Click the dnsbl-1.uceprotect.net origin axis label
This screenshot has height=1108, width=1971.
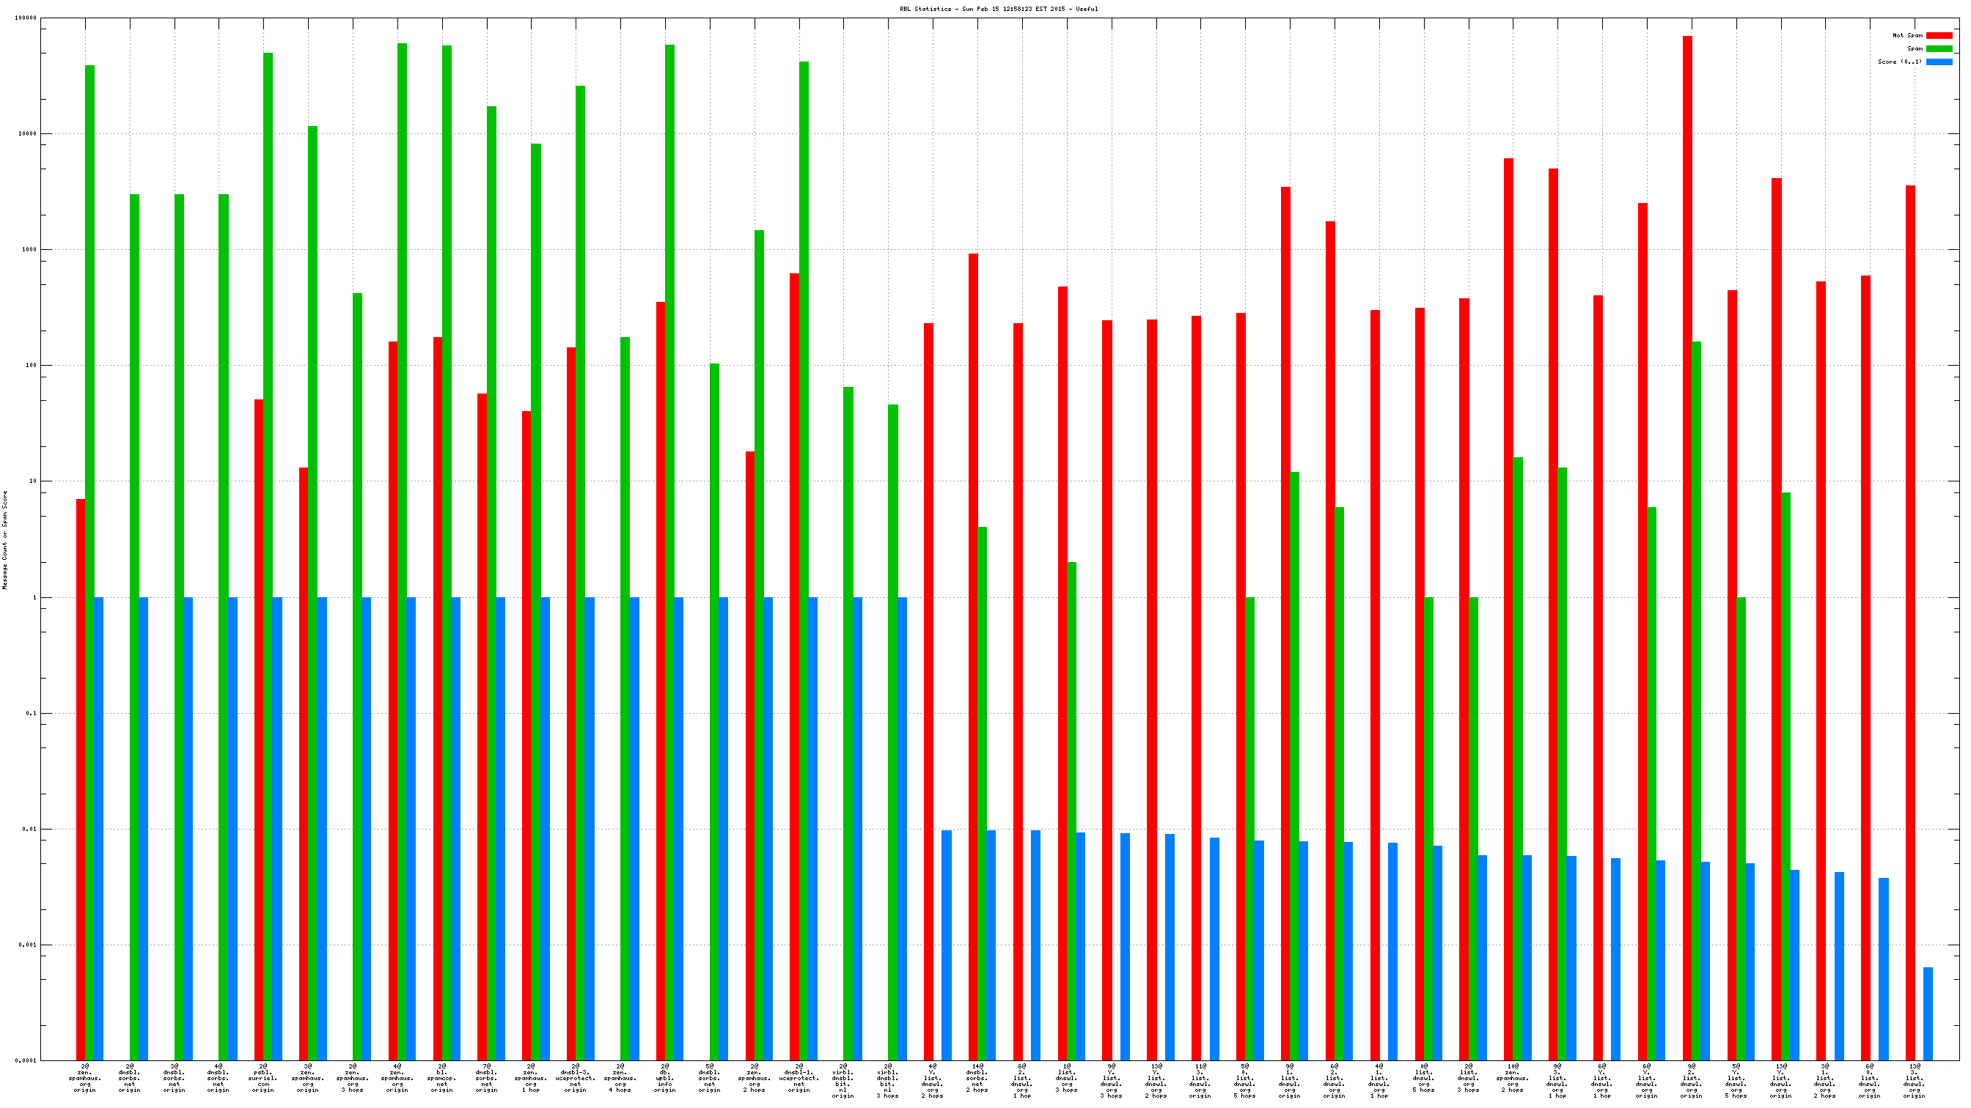pyautogui.click(x=799, y=1077)
